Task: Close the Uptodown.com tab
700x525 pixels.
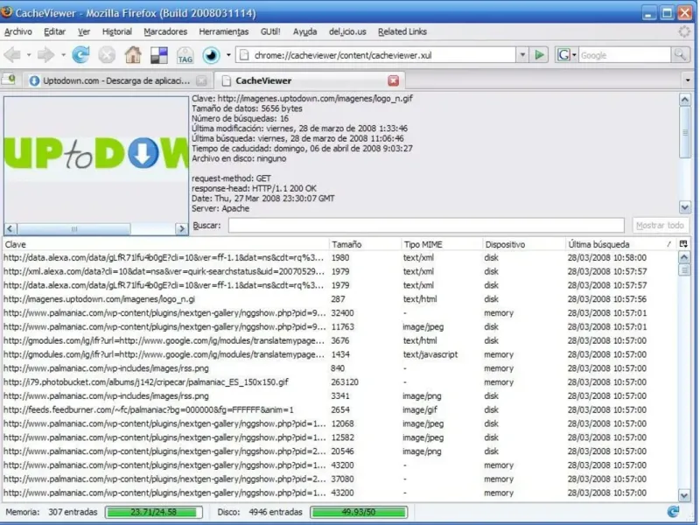Action: pos(202,80)
